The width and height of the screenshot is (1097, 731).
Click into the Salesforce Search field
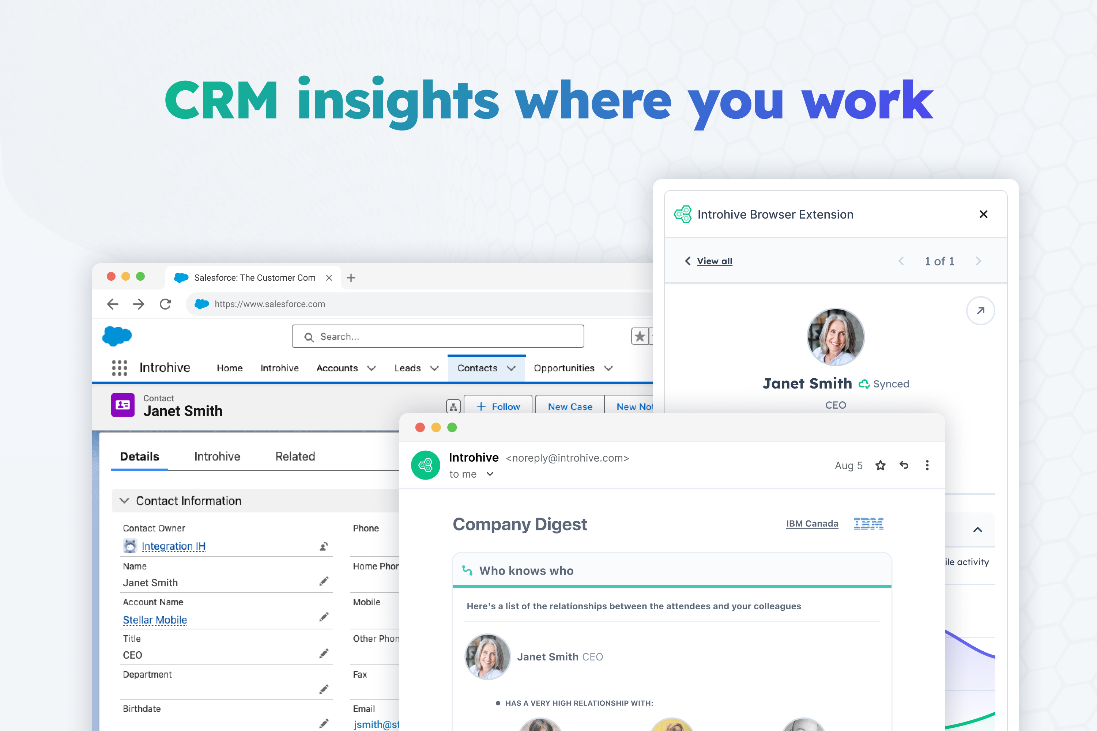point(438,337)
